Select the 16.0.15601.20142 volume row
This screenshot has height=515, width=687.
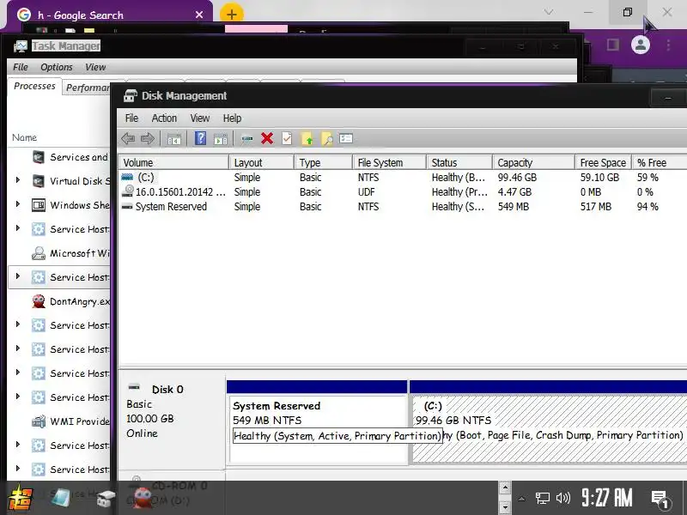point(403,191)
